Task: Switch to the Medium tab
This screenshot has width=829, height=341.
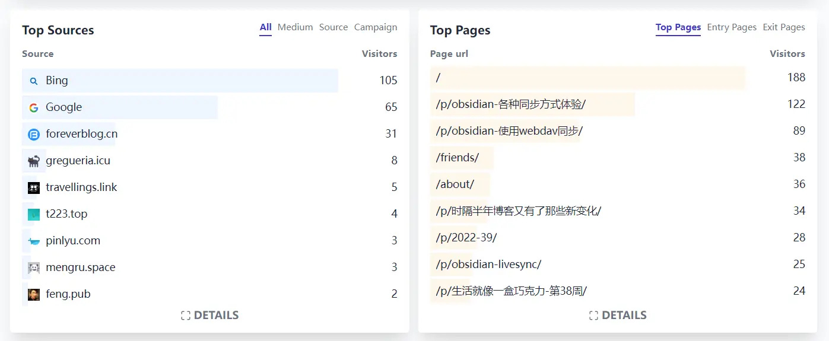Action: [x=295, y=27]
